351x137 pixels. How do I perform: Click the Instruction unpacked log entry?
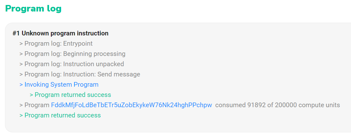93,64
